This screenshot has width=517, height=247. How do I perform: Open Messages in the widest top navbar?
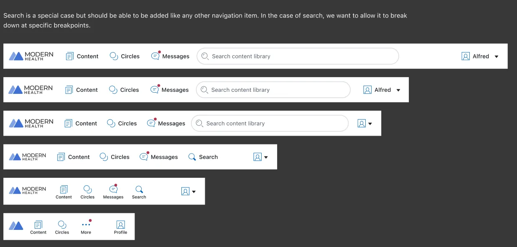(170, 56)
